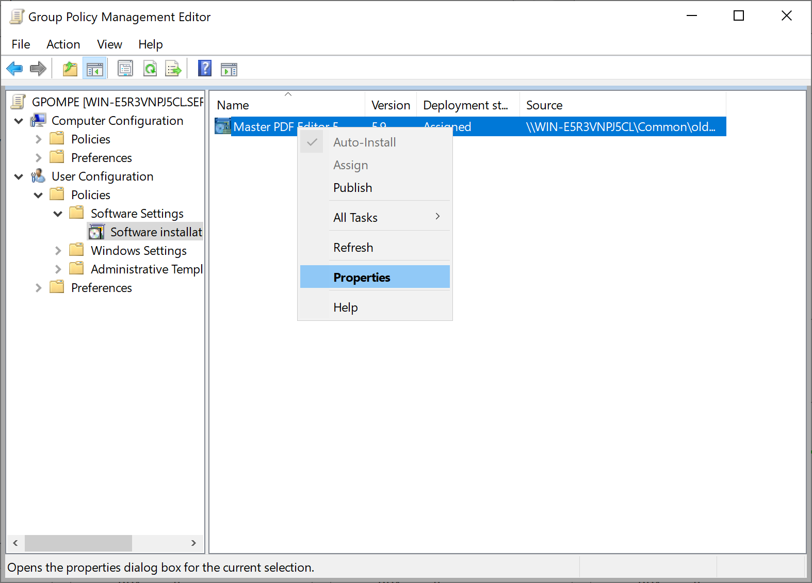
Task: Click the Export List toolbar icon
Action: click(173, 69)
